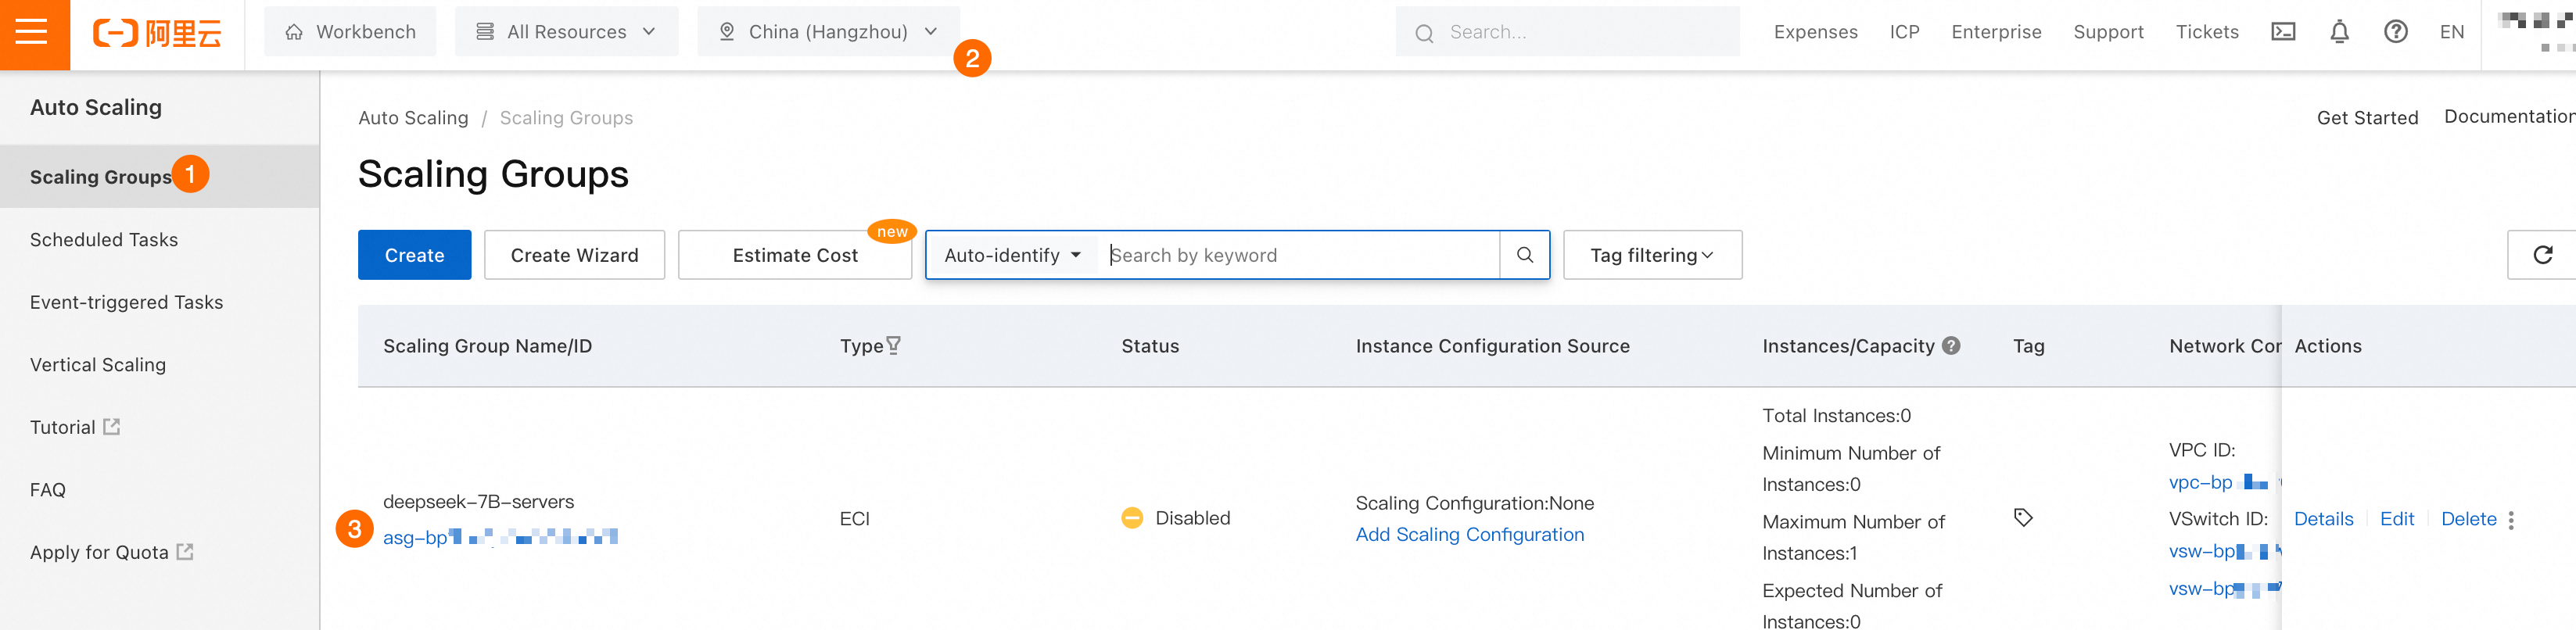Click the tag icon in deepseek row
The image size is (2576, 630).
[2023, 518]
